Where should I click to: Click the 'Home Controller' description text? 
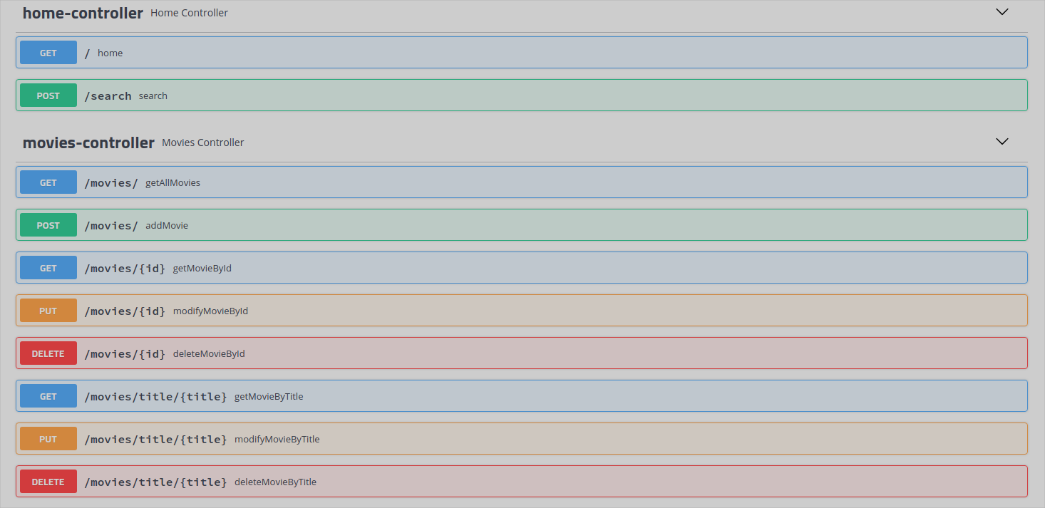(189, 13)
